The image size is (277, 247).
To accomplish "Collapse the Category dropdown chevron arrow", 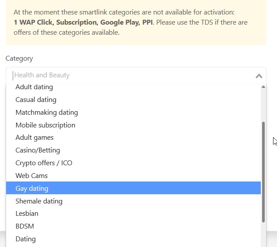I will click(259, 76).
